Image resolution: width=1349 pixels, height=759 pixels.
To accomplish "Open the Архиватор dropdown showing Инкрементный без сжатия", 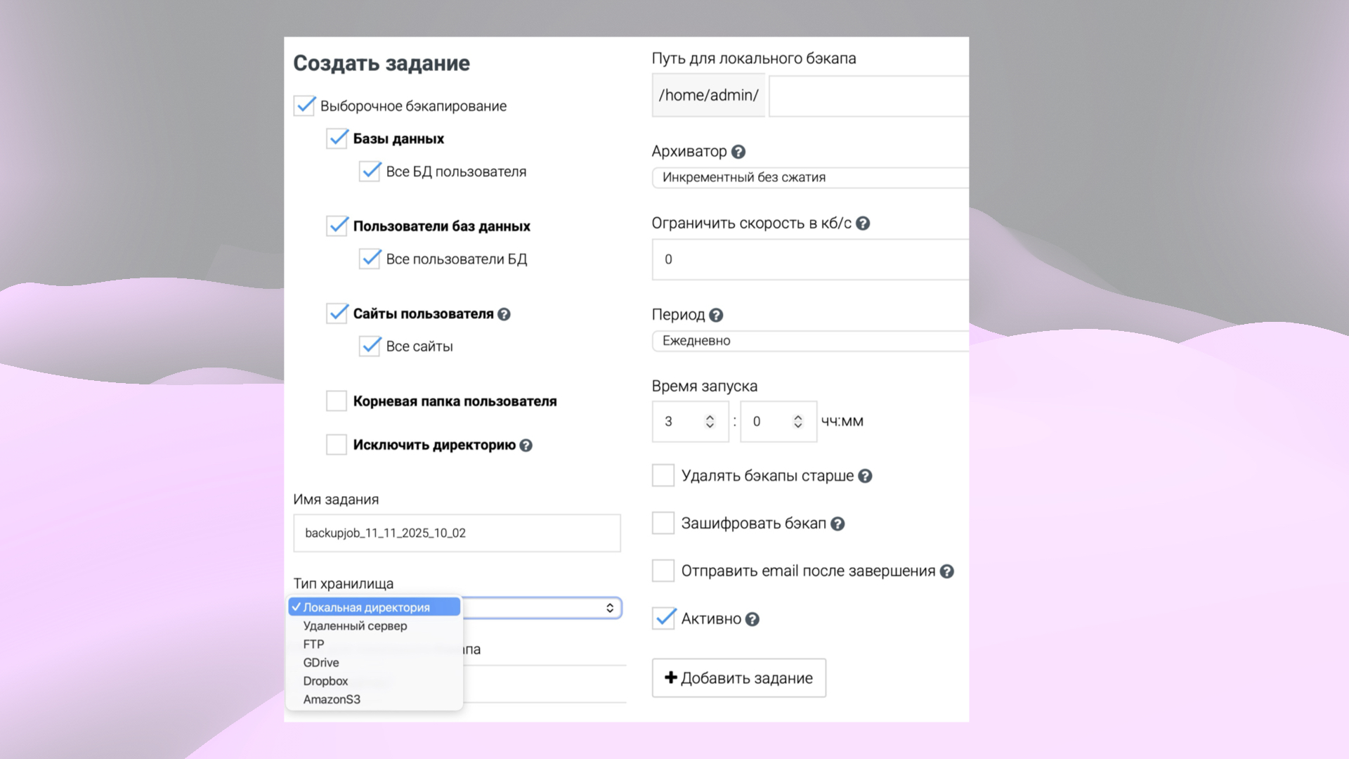I will [808, 178].
